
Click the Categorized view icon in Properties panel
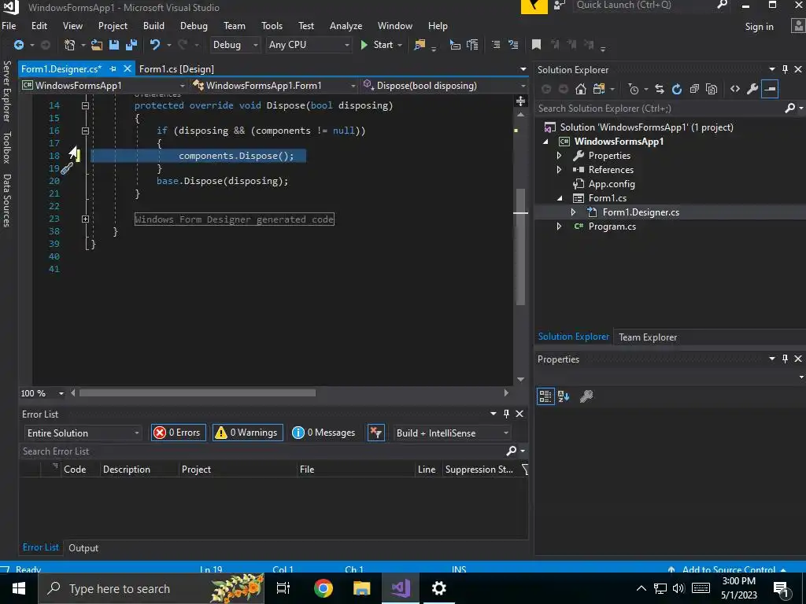point(545,396)
